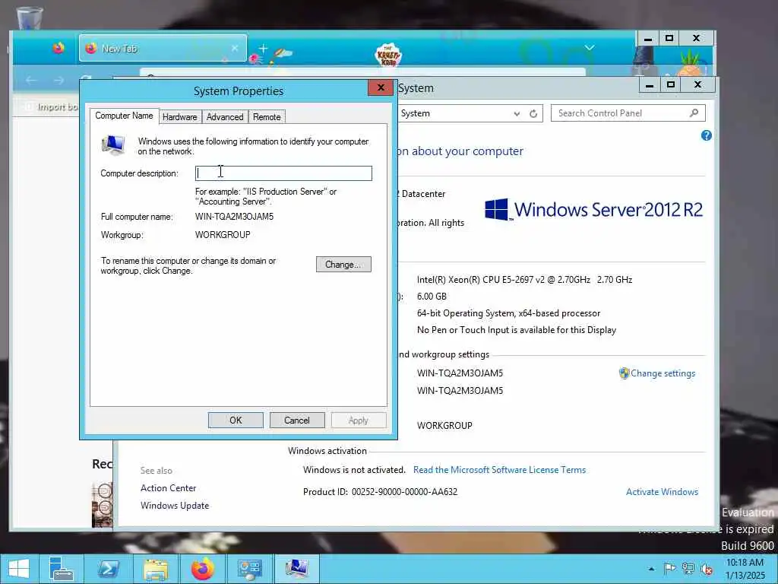The height and width of the screenshot is (584, 778).
Task: Refresh the System control panel window
Action: pos(533,114)
